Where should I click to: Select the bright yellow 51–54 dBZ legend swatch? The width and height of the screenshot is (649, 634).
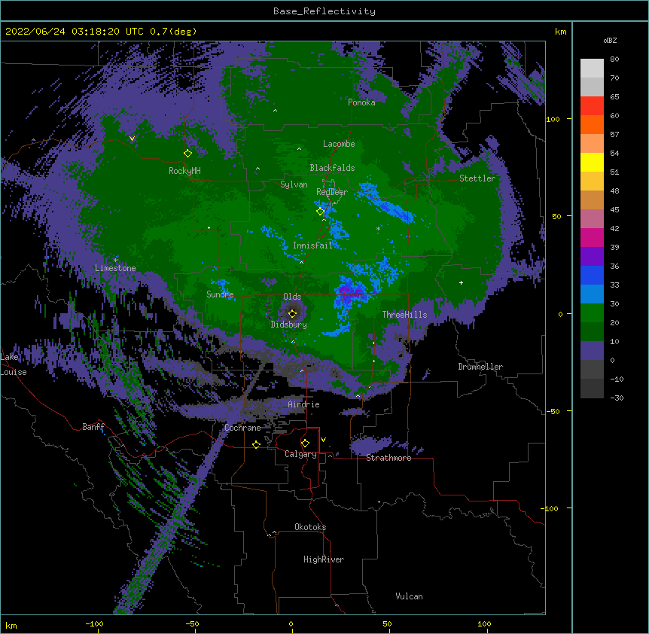coord(592,162)
